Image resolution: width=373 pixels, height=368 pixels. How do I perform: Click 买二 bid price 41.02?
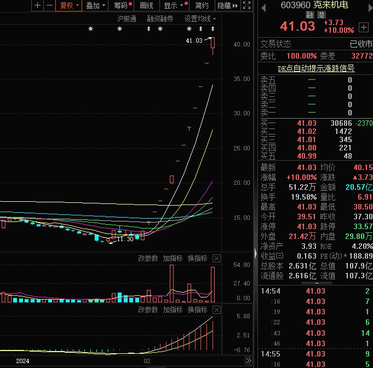click(307, 131)
